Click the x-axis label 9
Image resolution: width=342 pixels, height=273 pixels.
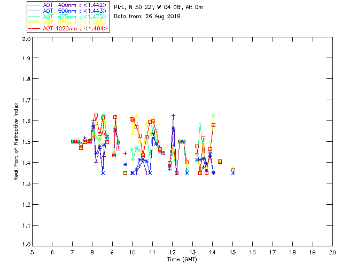click(x=112, y=252)
